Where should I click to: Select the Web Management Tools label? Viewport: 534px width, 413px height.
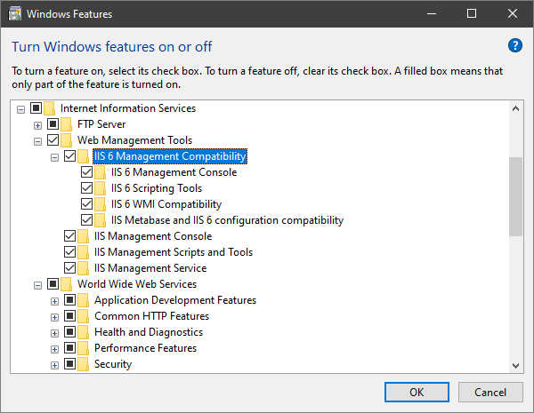click(x=134, y=140)
